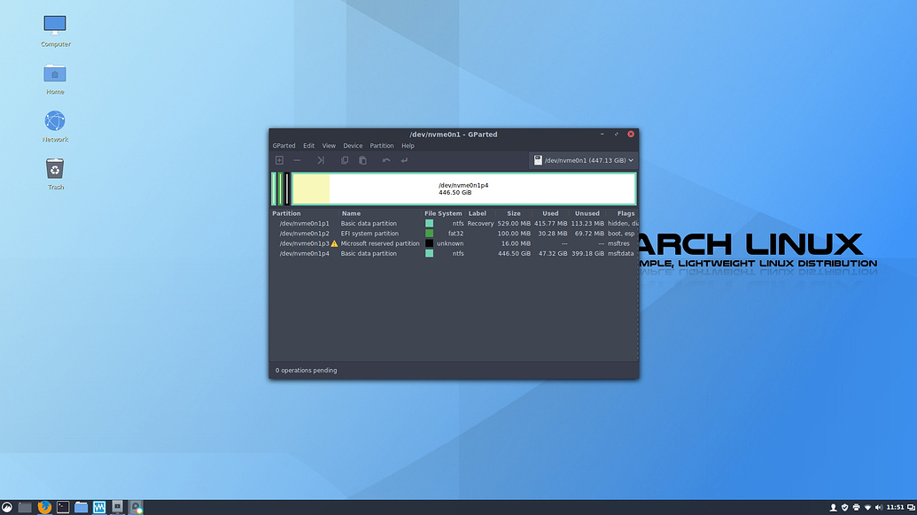The image size is (917, 515).
Task: Click the GParted disk taskbar icon
Action: pos(136,507)
